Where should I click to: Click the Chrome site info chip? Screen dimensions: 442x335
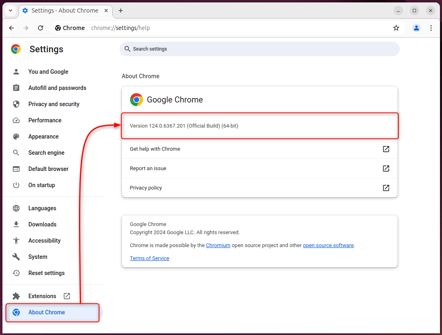pyautogui.click(x=70, y=28)
